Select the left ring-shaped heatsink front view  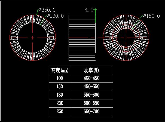pyautogui.click(x=32, y=38)
